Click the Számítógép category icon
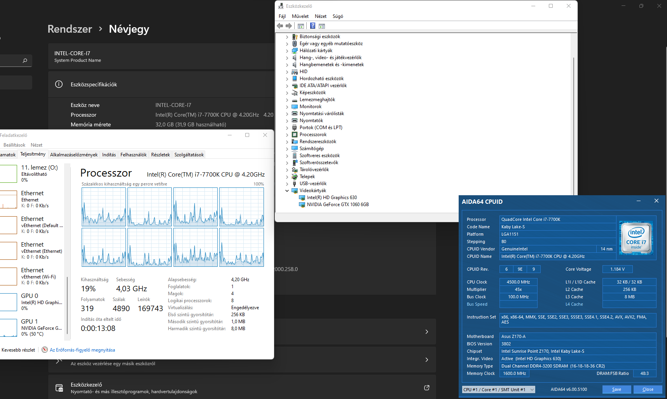The image size is (667, 399). pos(295,149)
